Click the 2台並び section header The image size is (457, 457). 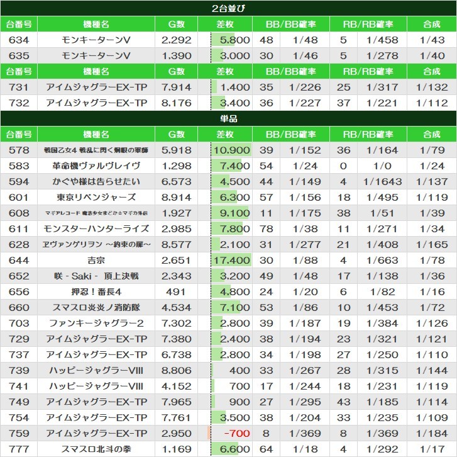pos(229,8)
